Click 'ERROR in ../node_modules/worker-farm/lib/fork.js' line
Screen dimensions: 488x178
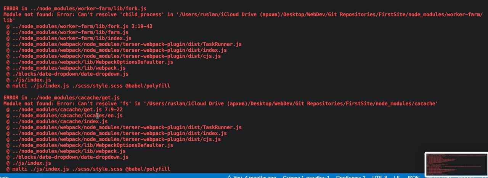75,8
